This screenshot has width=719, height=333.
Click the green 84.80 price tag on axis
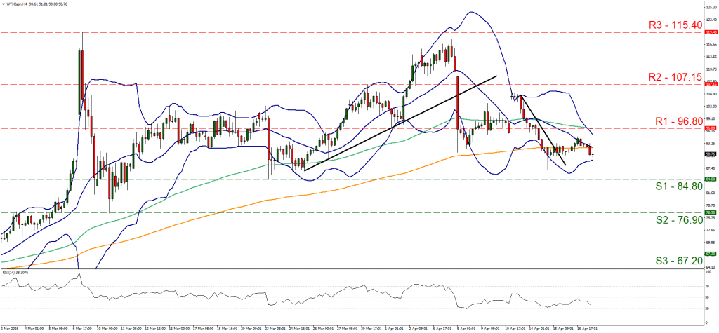tap(709, 179)
